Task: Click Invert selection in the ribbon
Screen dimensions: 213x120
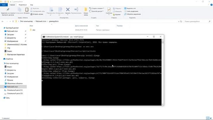Action: 132,14
